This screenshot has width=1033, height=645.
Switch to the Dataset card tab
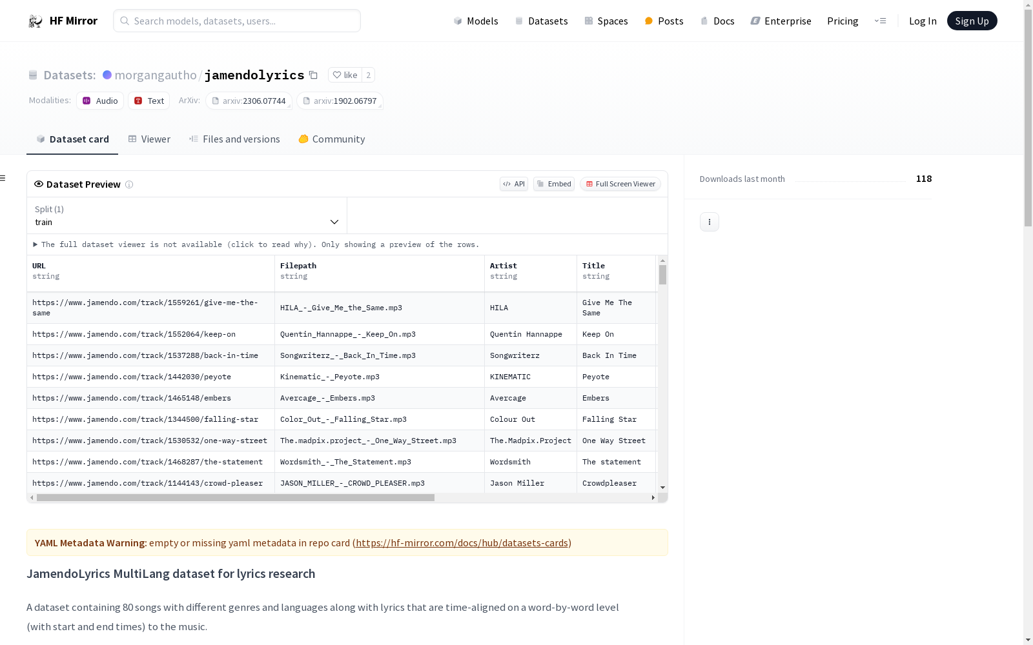click(72, 139)
